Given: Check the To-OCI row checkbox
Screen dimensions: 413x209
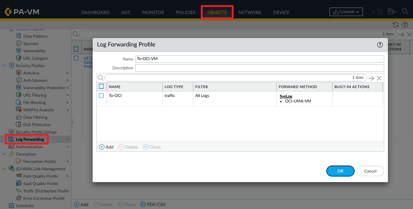Looking at the screenshot, I should [101, 95].
